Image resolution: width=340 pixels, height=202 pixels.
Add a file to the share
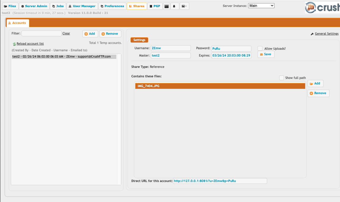coord(315,83)
